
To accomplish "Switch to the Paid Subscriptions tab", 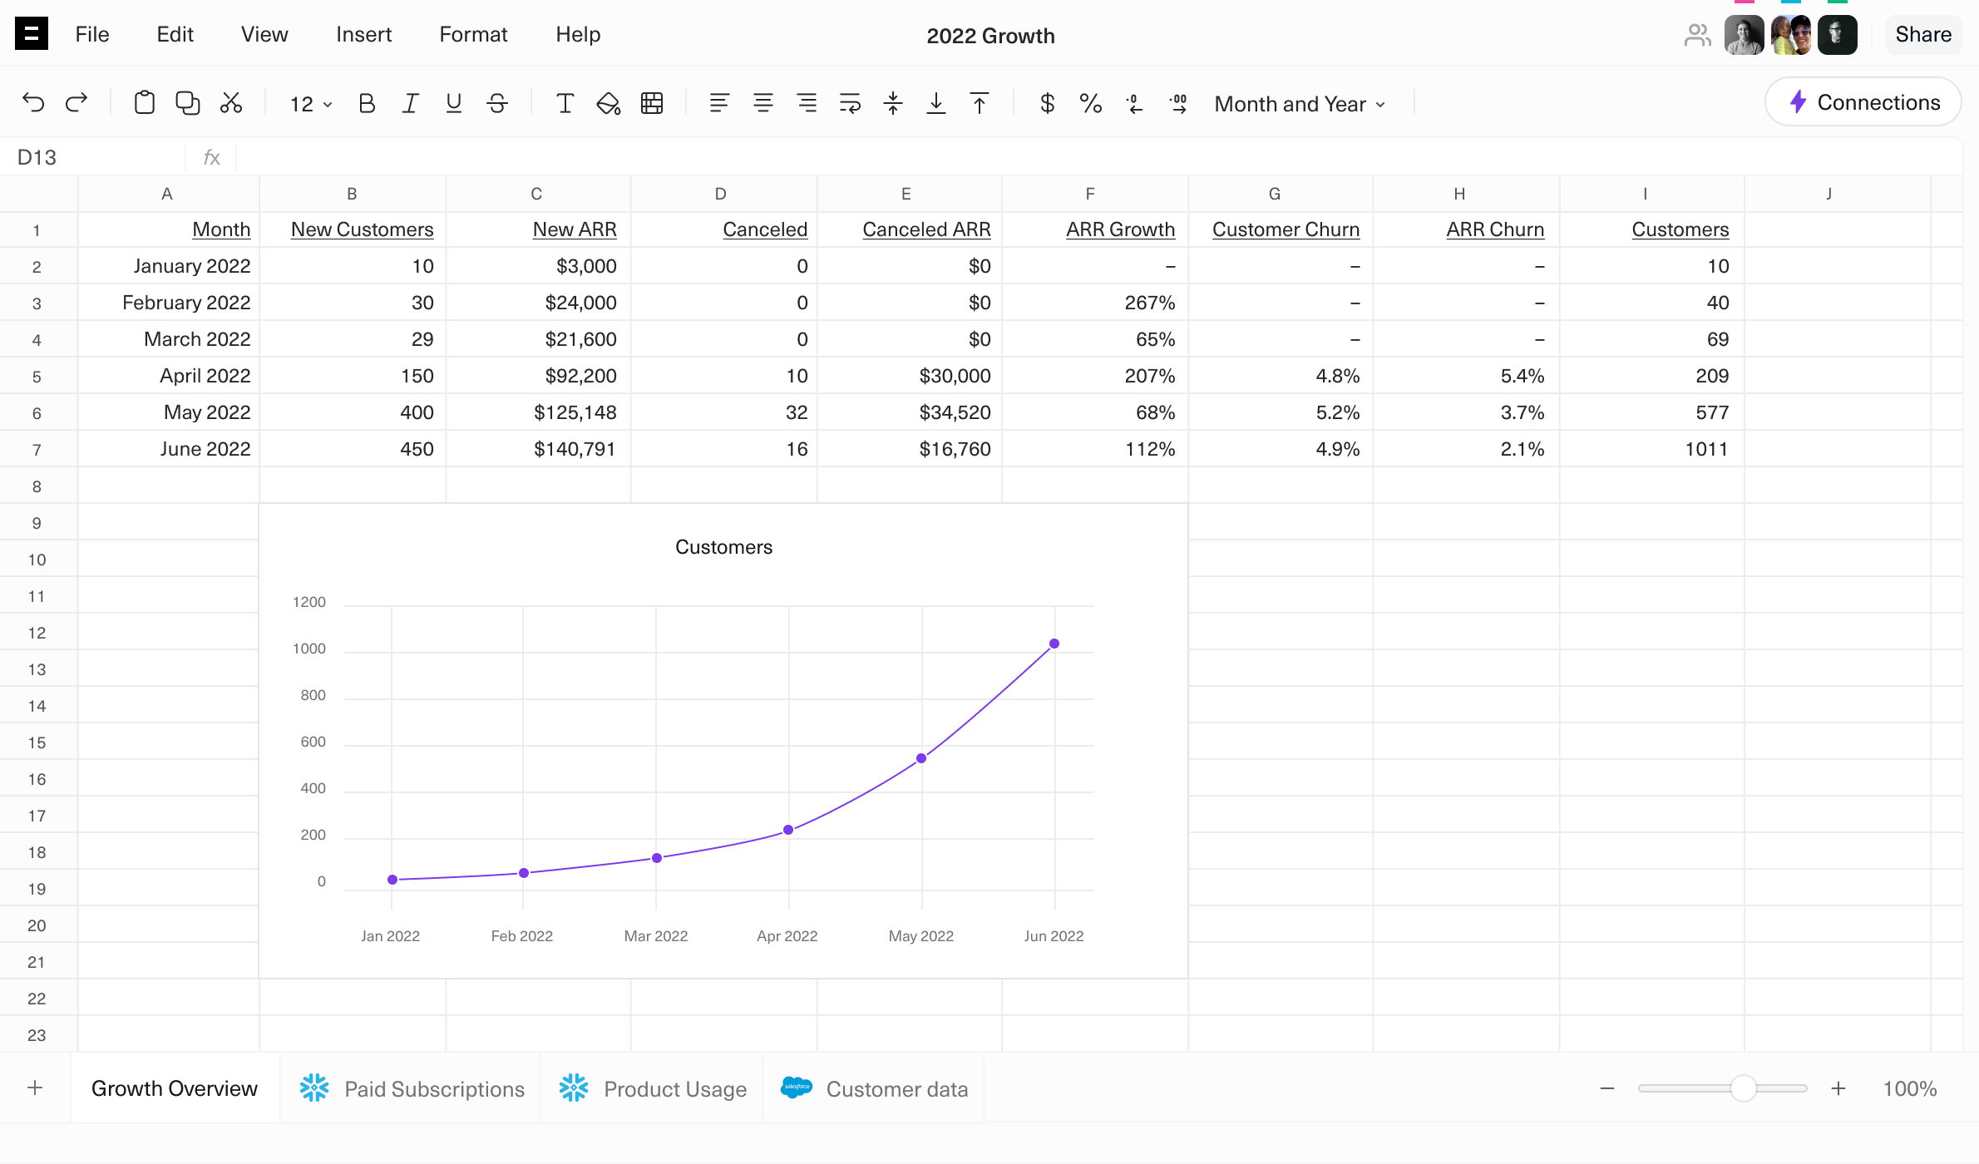I will point(412,1088).
